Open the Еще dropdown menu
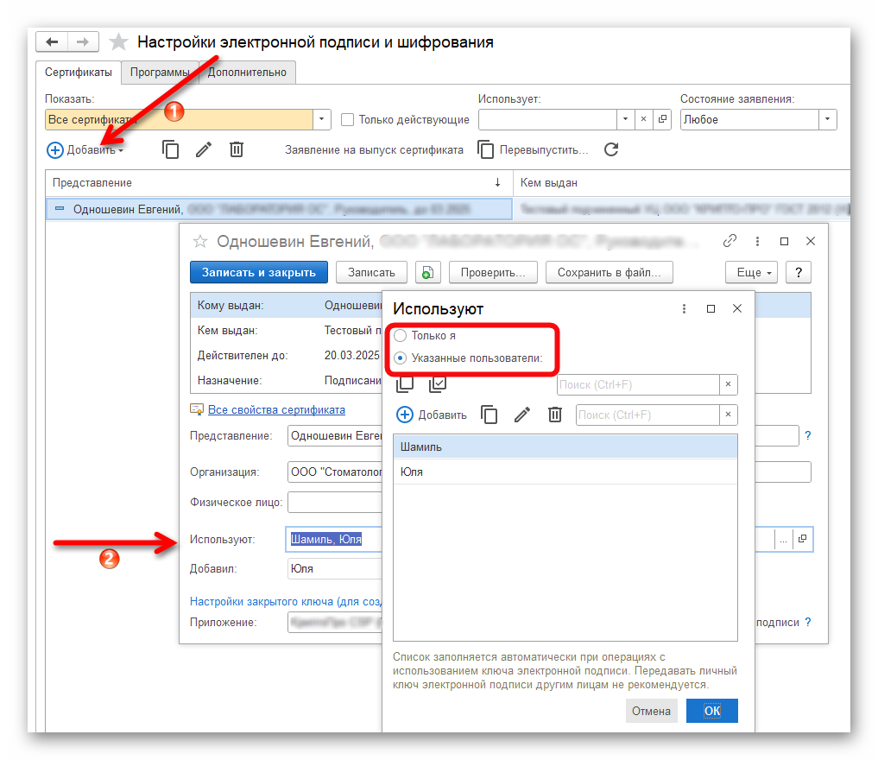 pyautogui.click(x=751, y=272)
